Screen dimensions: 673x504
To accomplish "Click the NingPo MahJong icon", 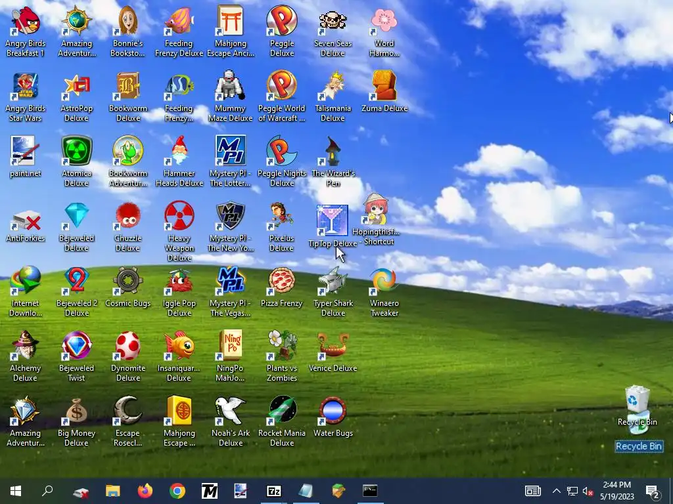I will click(x=231, y=345).
